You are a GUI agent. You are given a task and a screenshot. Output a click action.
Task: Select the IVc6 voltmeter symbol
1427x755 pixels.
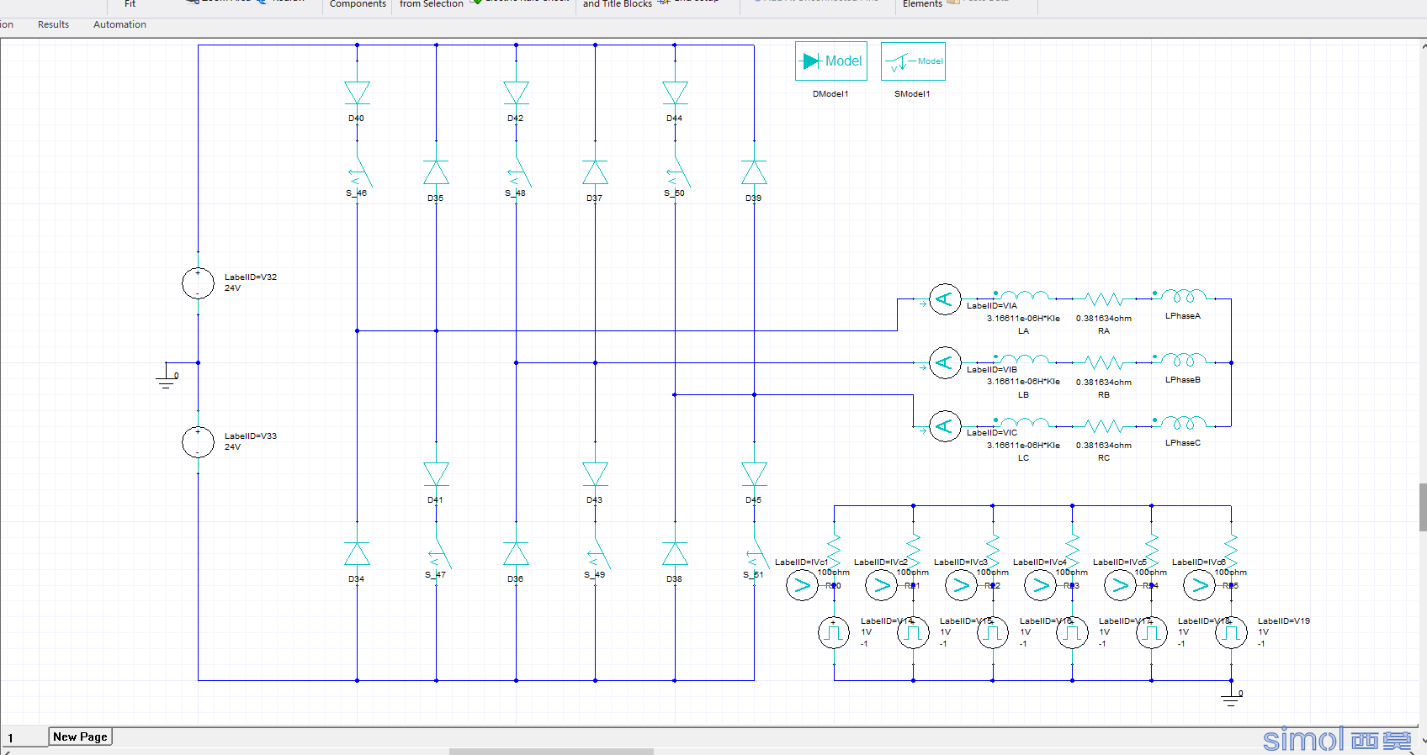coord(1199,585)
